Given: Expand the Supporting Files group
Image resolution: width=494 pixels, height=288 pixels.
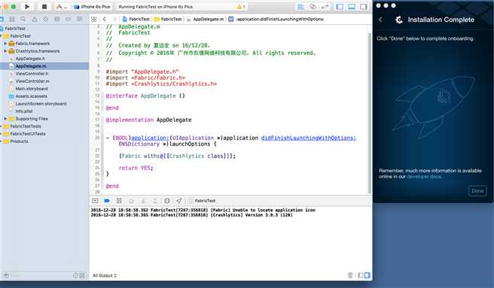Looking at the screenshot, I should (5, 119).
